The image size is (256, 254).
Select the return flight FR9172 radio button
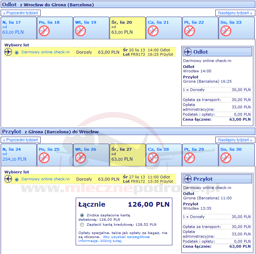17,179
